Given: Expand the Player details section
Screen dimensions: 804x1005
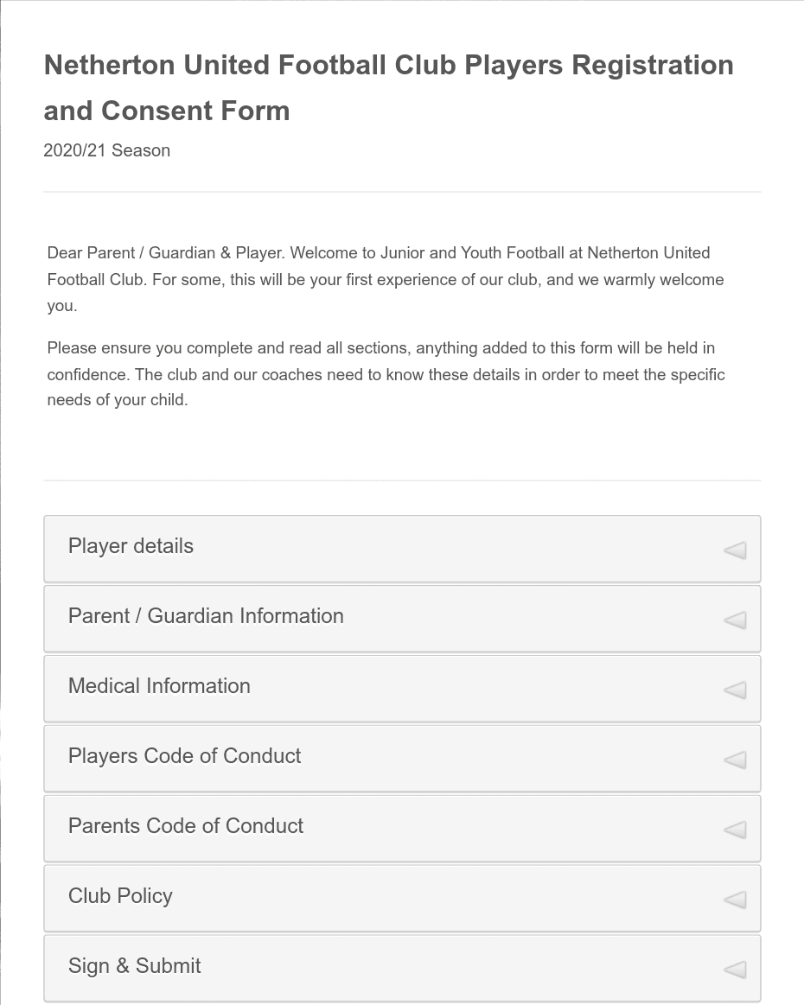Looking at the screenshot, I should 131,547.
